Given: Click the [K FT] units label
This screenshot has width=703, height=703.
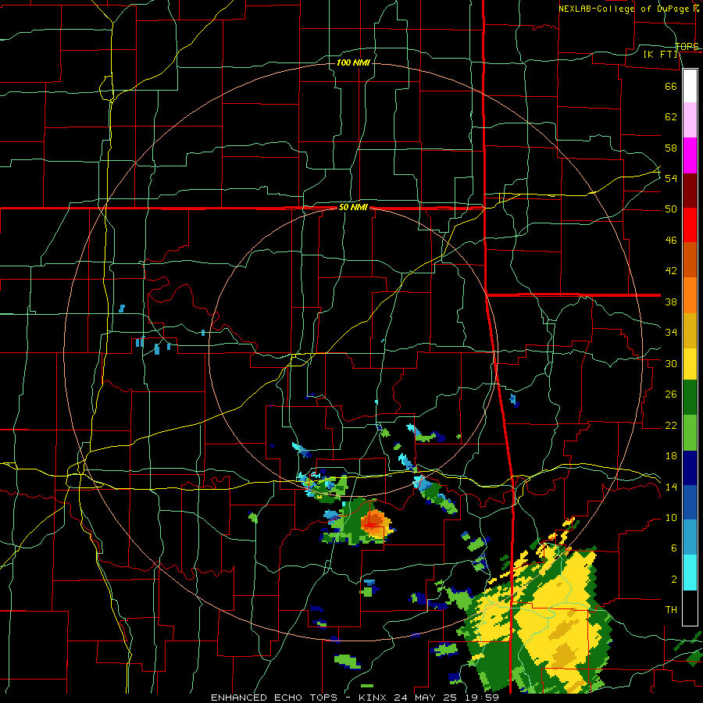Looking at the screenshot, I should (661, 55).
